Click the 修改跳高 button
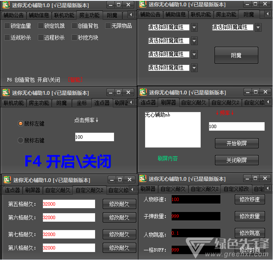Screen dimensions: 273x260 (x=250, y=233)
